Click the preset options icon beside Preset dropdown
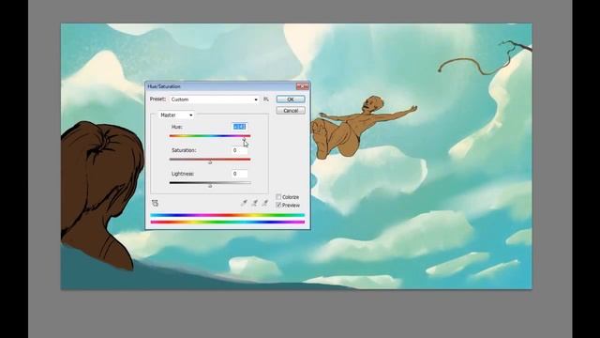The width and height of the screenshot is (600, 338). point(266,100)
